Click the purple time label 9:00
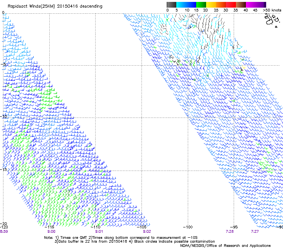Image resolution: width=283 pixels, height=248 pixels. pyautogui.click(x=52, y=232)
